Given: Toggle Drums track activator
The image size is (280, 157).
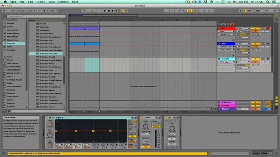Looking at the screenshot, I should tap(255, 28).
